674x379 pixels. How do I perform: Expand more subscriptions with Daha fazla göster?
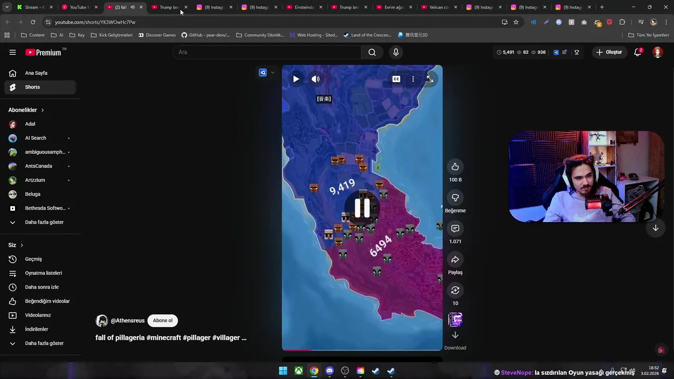pyautogui.click(x=40, y=222)
